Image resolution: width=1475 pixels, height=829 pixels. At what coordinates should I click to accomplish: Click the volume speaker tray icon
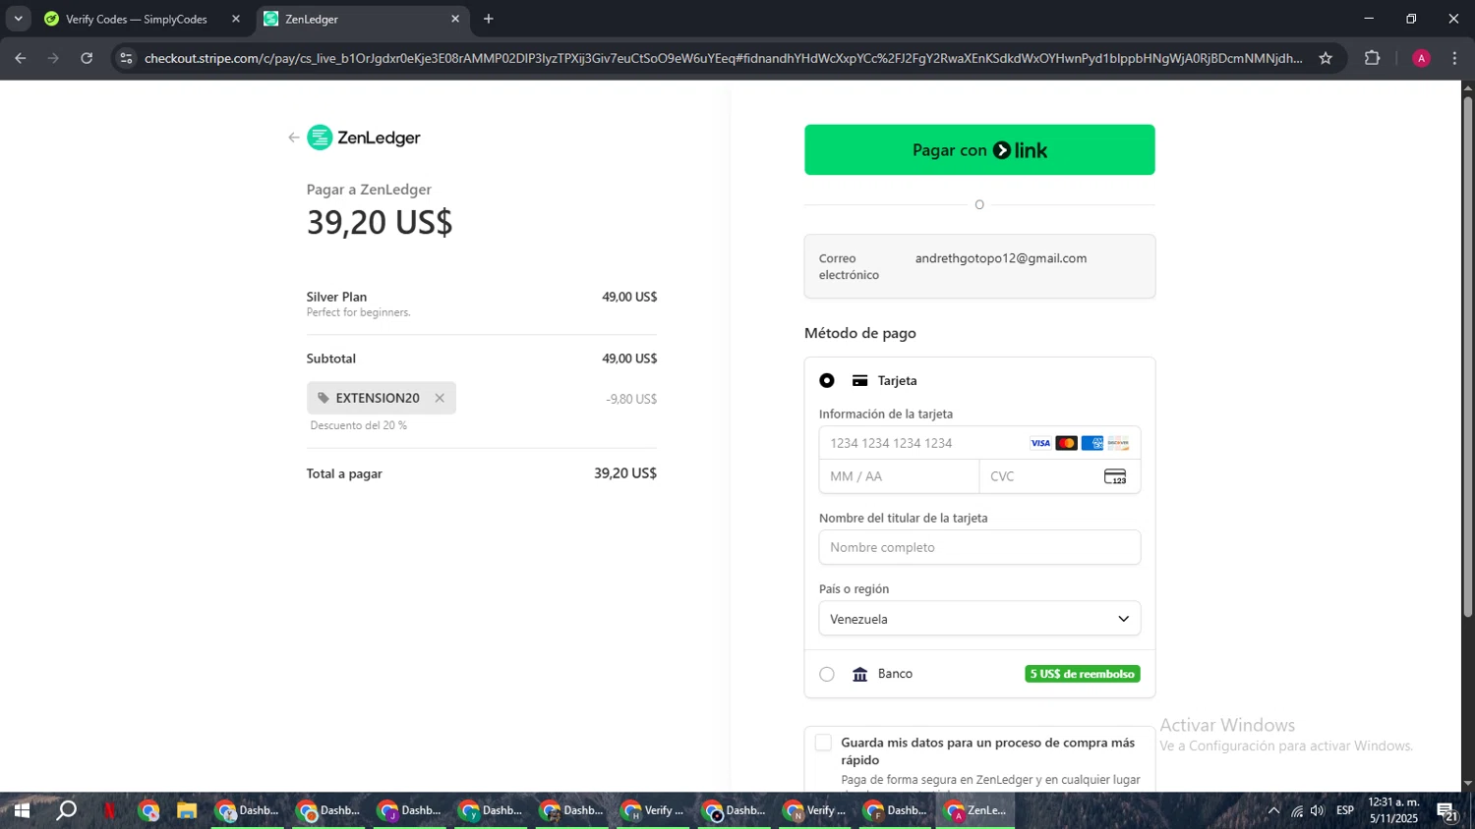tap(1318, 810)
